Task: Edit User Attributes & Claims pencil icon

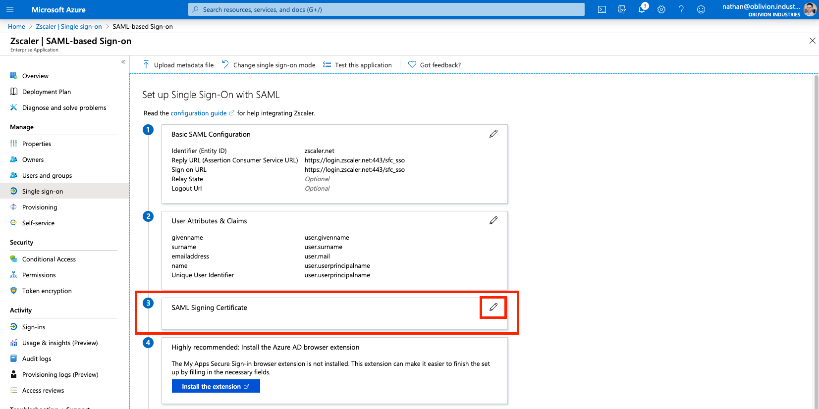Action: coord(493,220)
